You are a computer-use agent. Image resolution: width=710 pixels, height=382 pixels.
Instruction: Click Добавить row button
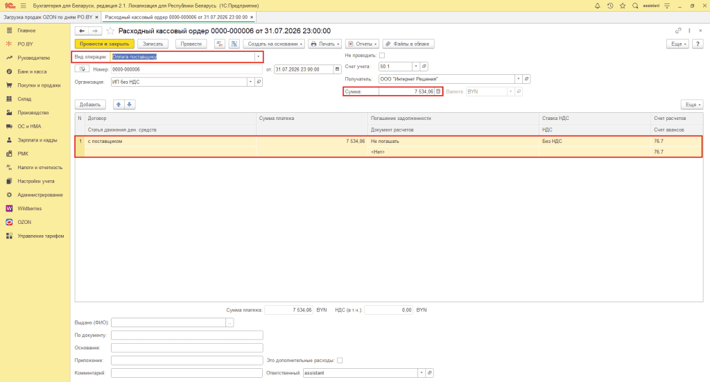pyautogui.click(x=90, y=105)
